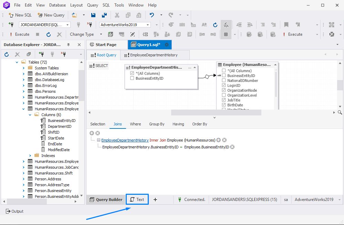This screenshot has width=344, height=225.
Task: Check NationalIDNumber checkbox
Action: 224,80
